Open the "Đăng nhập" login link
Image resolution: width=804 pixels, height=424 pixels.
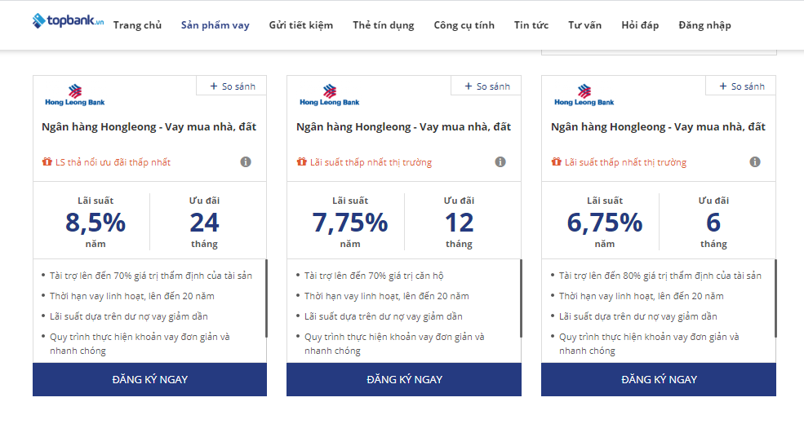click(704, 25)
